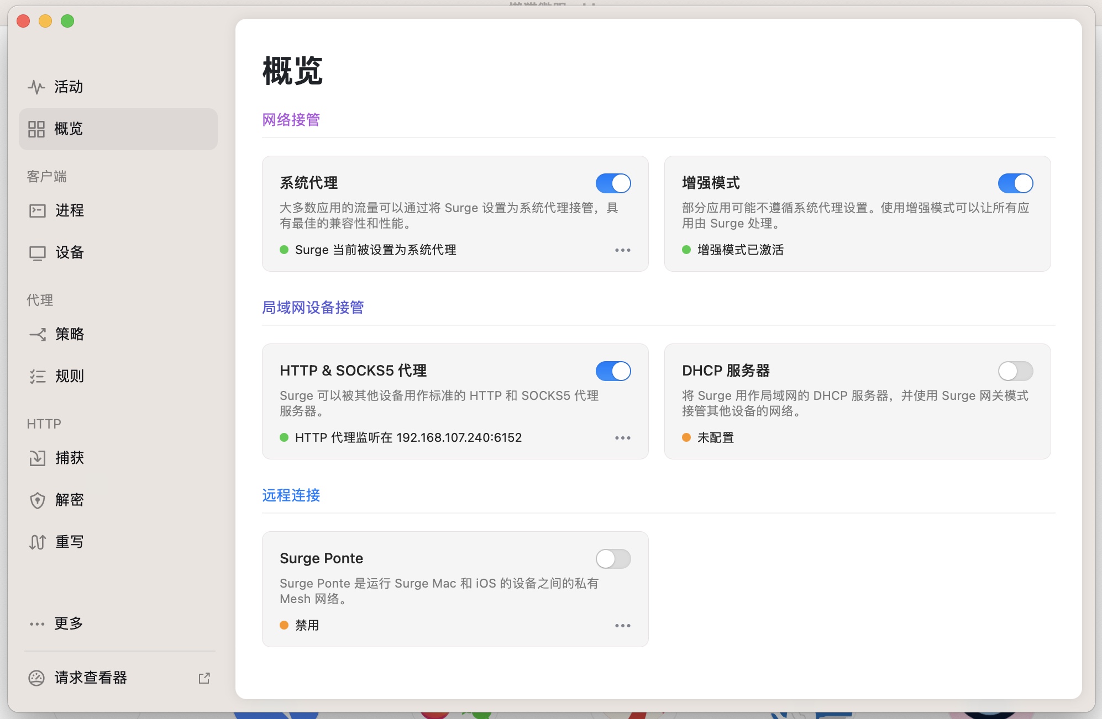The width and height of the screenshot is (1102, 719).
Task: Click the 未配置 status in DHCP card
Action: point(716,437)
